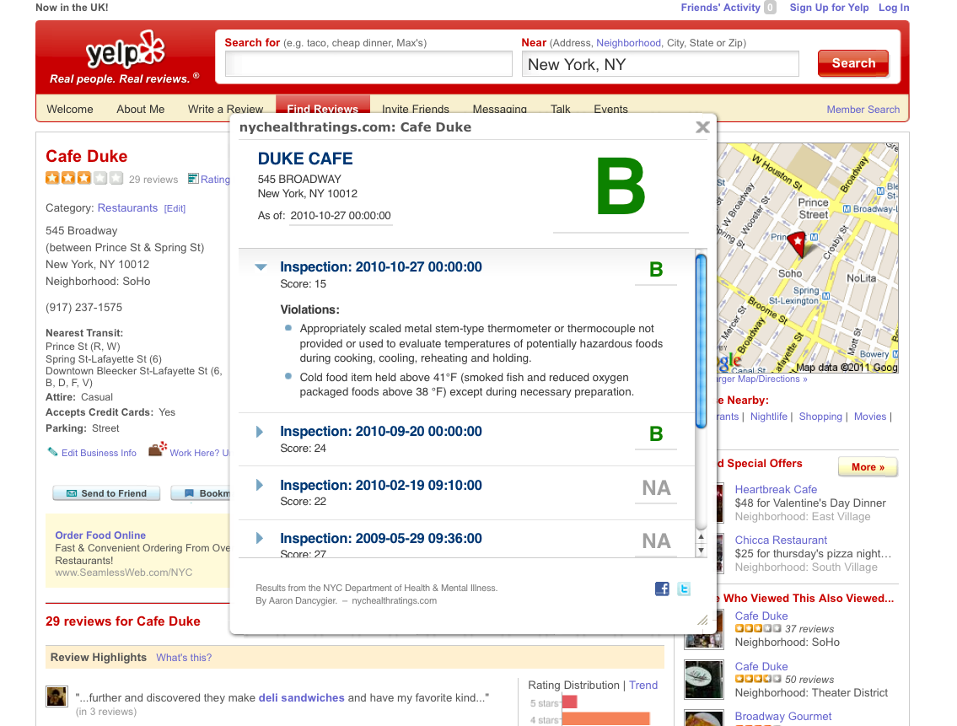Viewport: 957px width, 726px height.
Task: Close the nychealthratings popup
Action: 702,127
